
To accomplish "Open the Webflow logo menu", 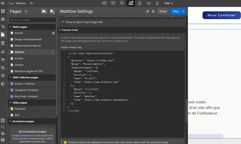I will point(3,3).
